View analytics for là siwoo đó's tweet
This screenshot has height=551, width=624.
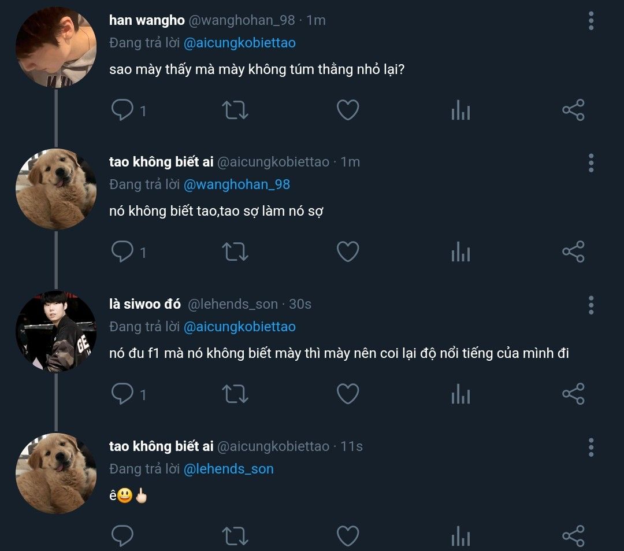tap(460, 394)
